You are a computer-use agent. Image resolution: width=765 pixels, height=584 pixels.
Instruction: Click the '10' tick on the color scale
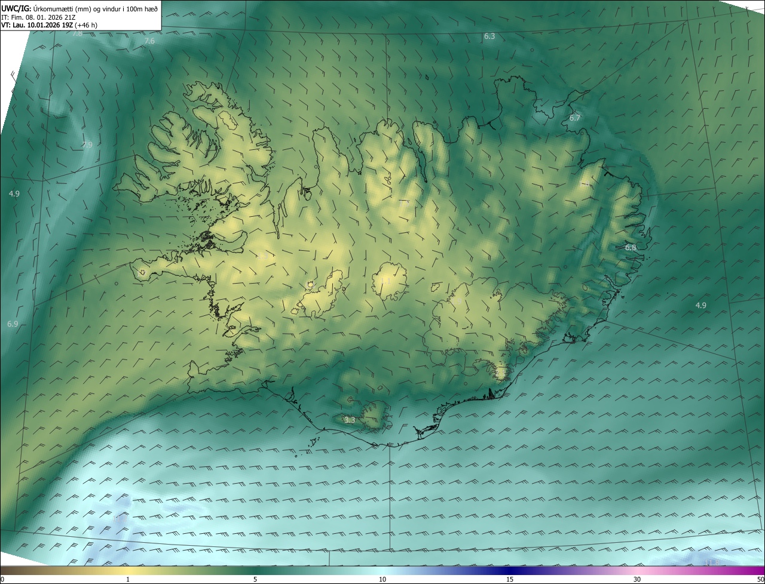(x=382, y=579)
